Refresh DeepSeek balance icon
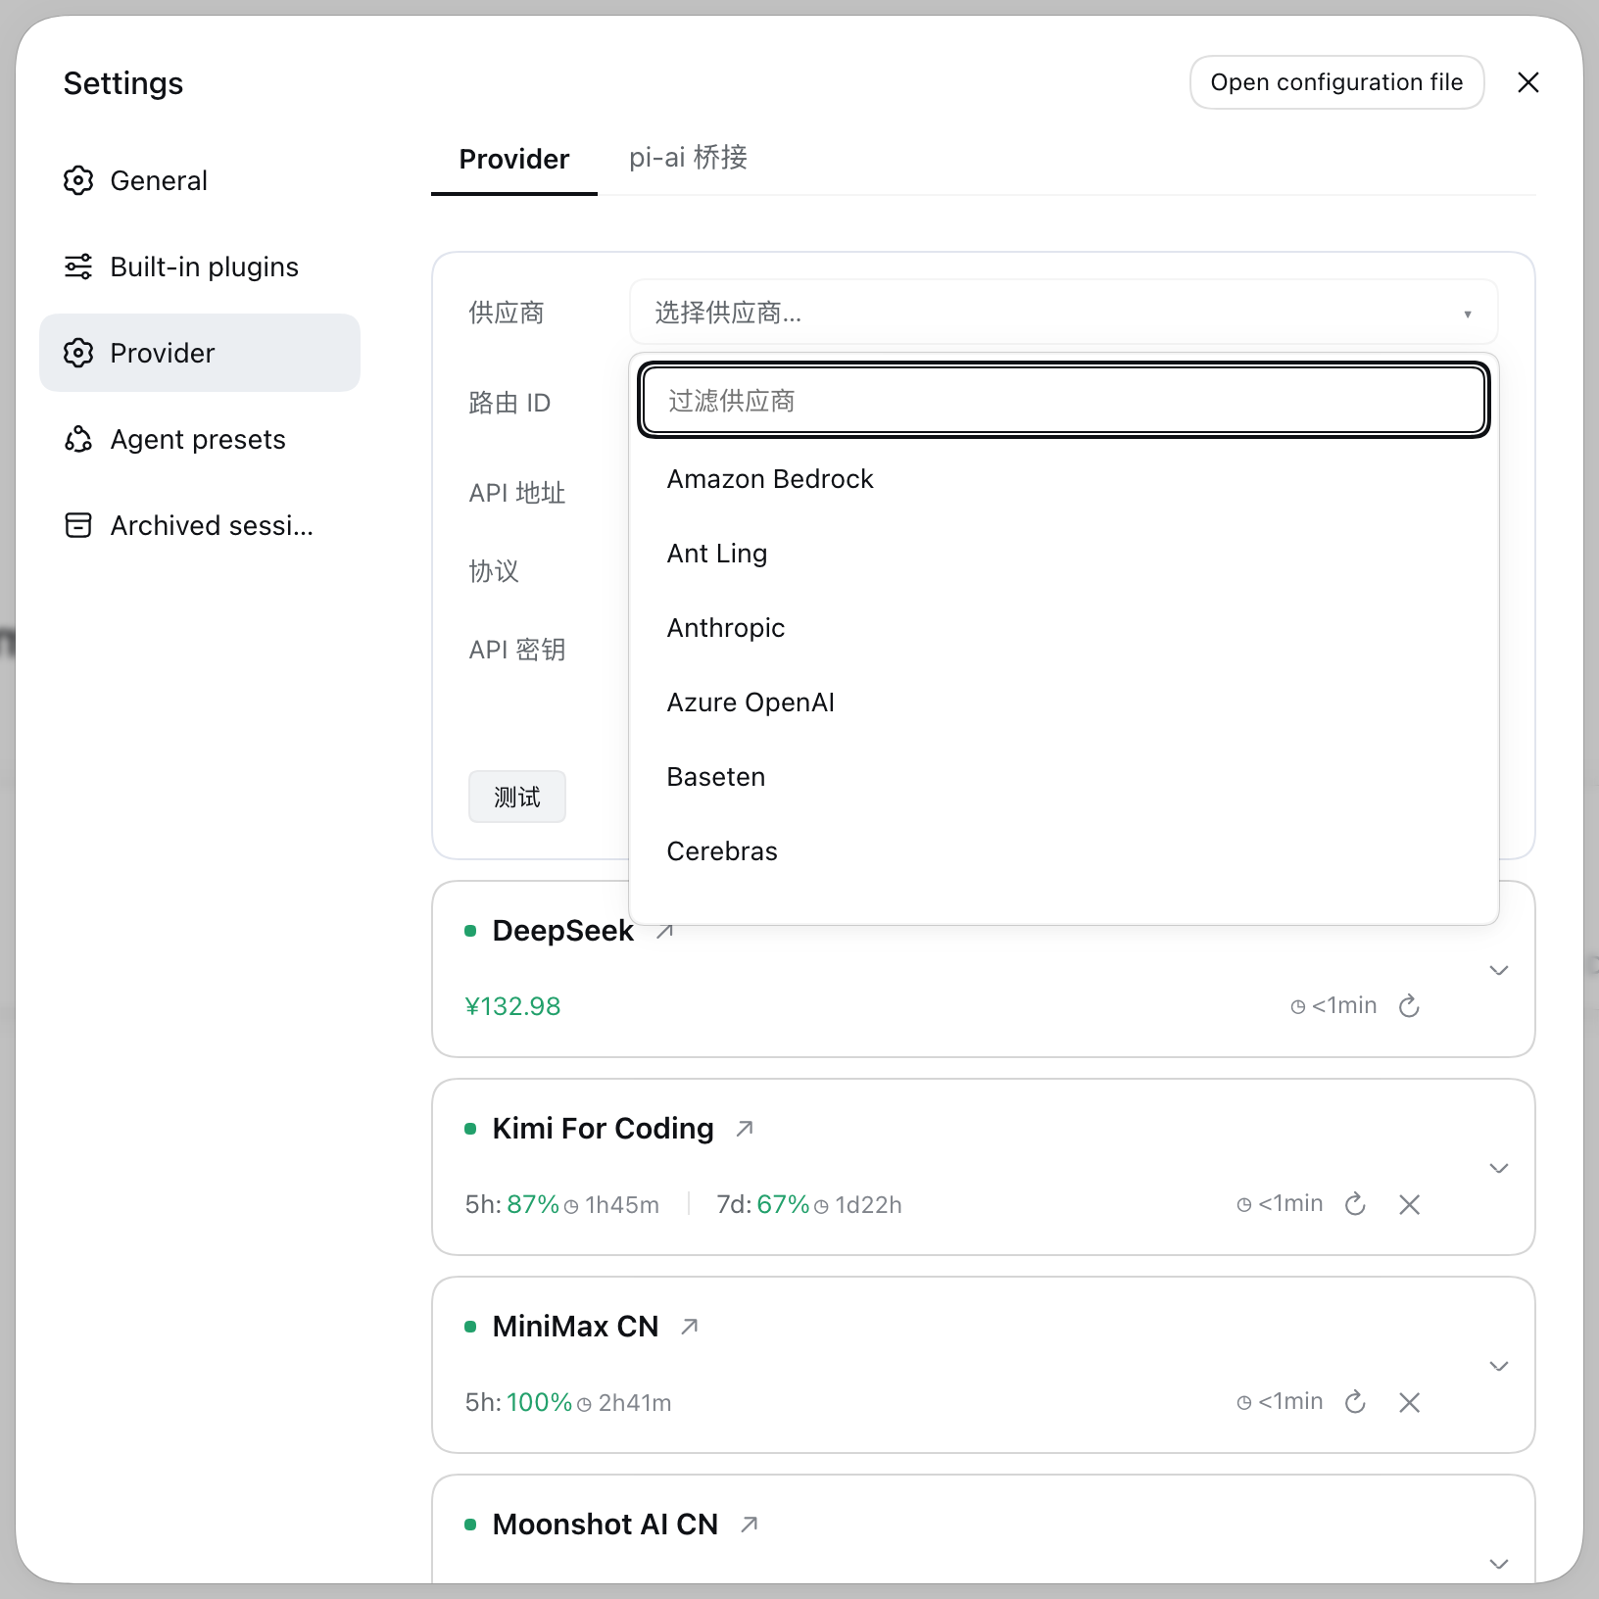This screenshot has height=1599, width=1599. click(1409, 1006)
